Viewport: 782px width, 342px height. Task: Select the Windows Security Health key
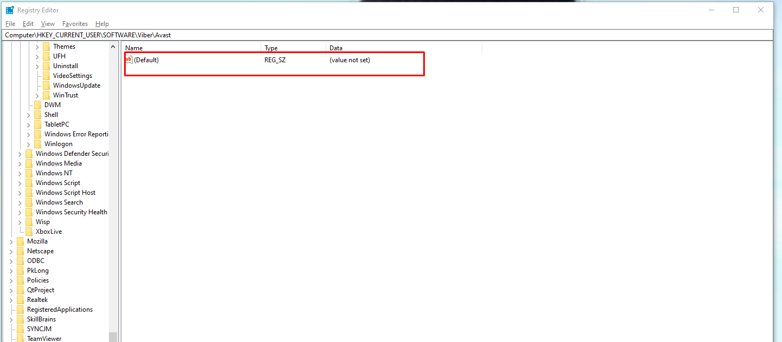pyautogui.click(x=72, y=212)
